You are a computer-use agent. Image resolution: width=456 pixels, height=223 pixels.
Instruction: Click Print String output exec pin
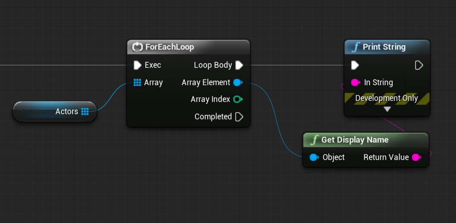pos(419,65)
